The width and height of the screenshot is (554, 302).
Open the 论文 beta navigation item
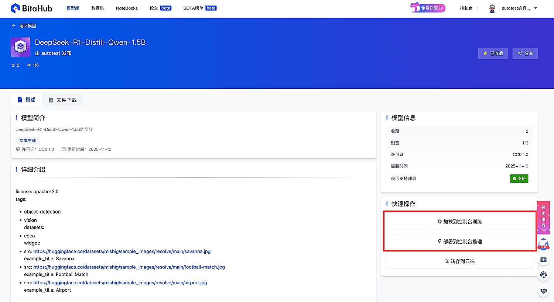click(160, 8)
